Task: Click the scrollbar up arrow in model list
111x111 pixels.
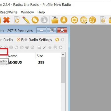Action: click(63, 55)
